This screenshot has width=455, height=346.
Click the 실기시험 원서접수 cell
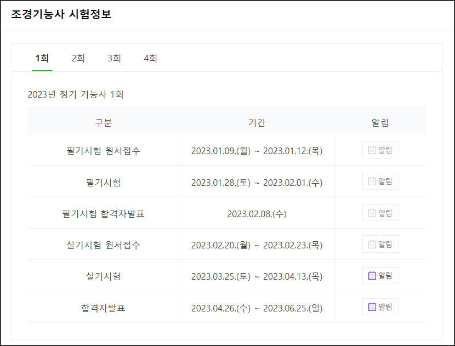(x=103, y=245)
